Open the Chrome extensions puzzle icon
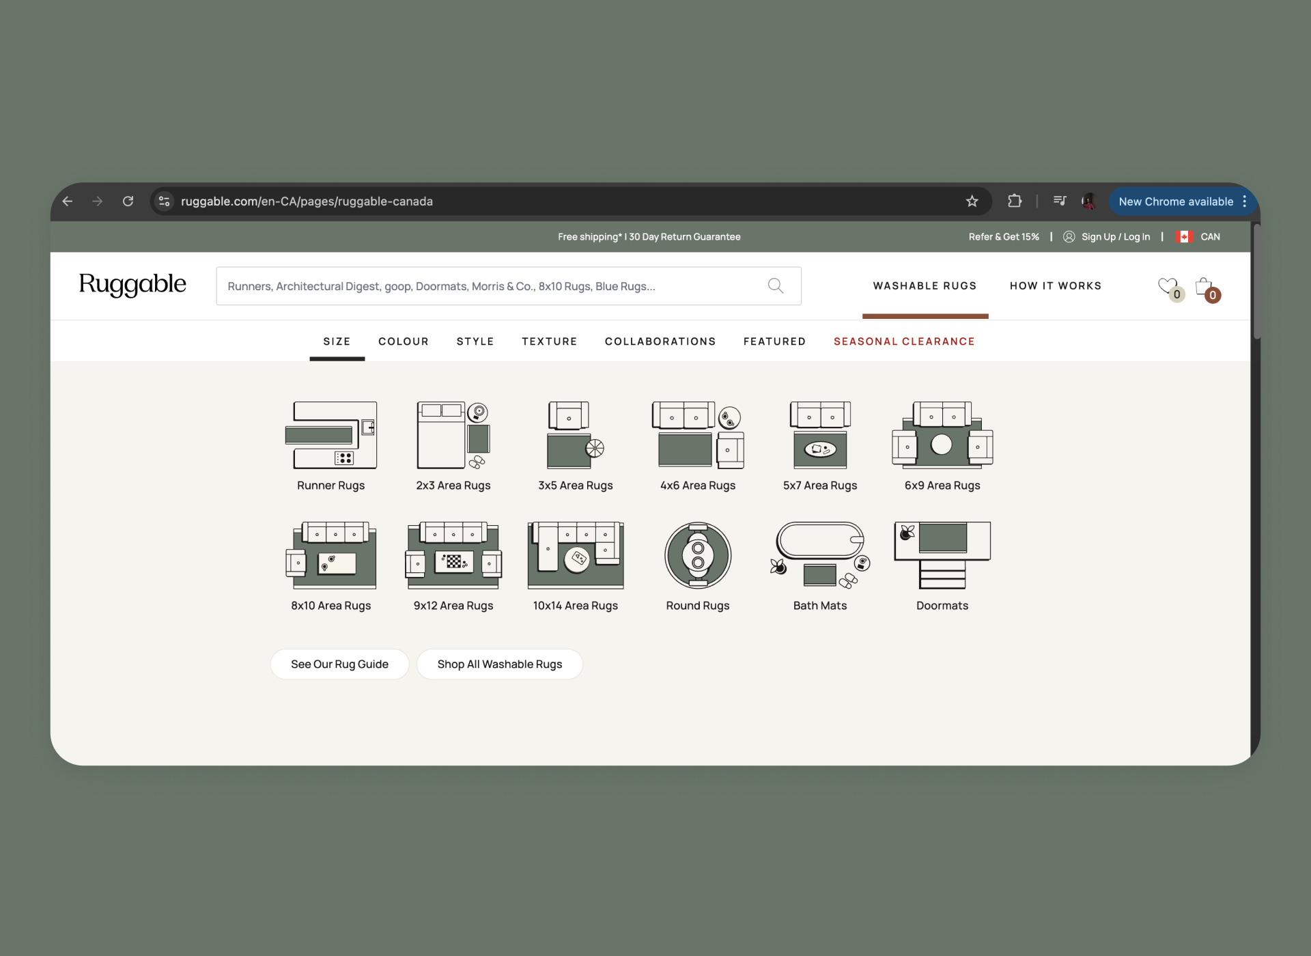 pos(1015,201)
